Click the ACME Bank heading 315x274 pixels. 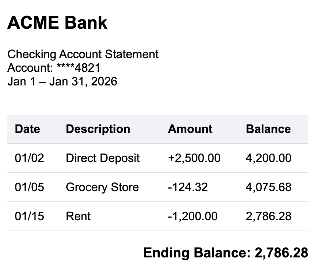coord(57,23)
